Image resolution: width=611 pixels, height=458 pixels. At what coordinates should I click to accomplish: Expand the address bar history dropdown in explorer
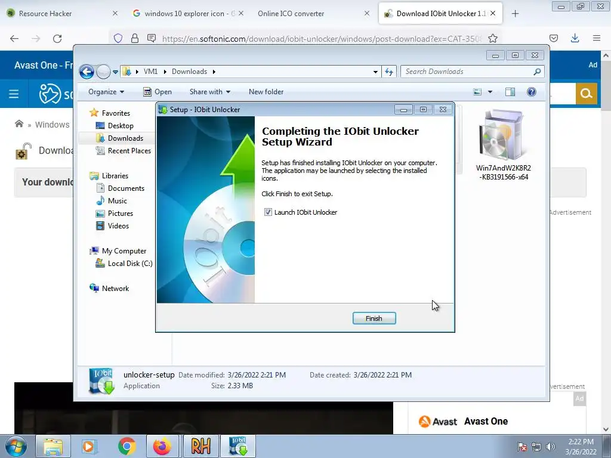point(375,72)
